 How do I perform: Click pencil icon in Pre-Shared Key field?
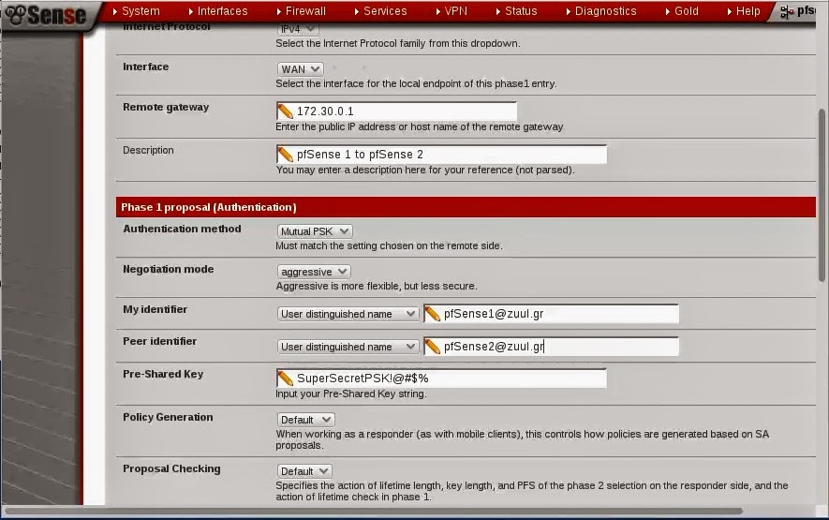(x=285, y=379)
